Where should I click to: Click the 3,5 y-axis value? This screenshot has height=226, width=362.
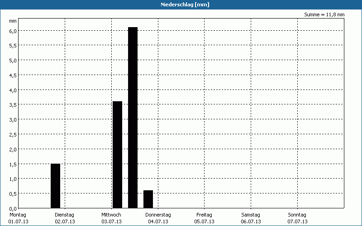(x=13, y=105)
